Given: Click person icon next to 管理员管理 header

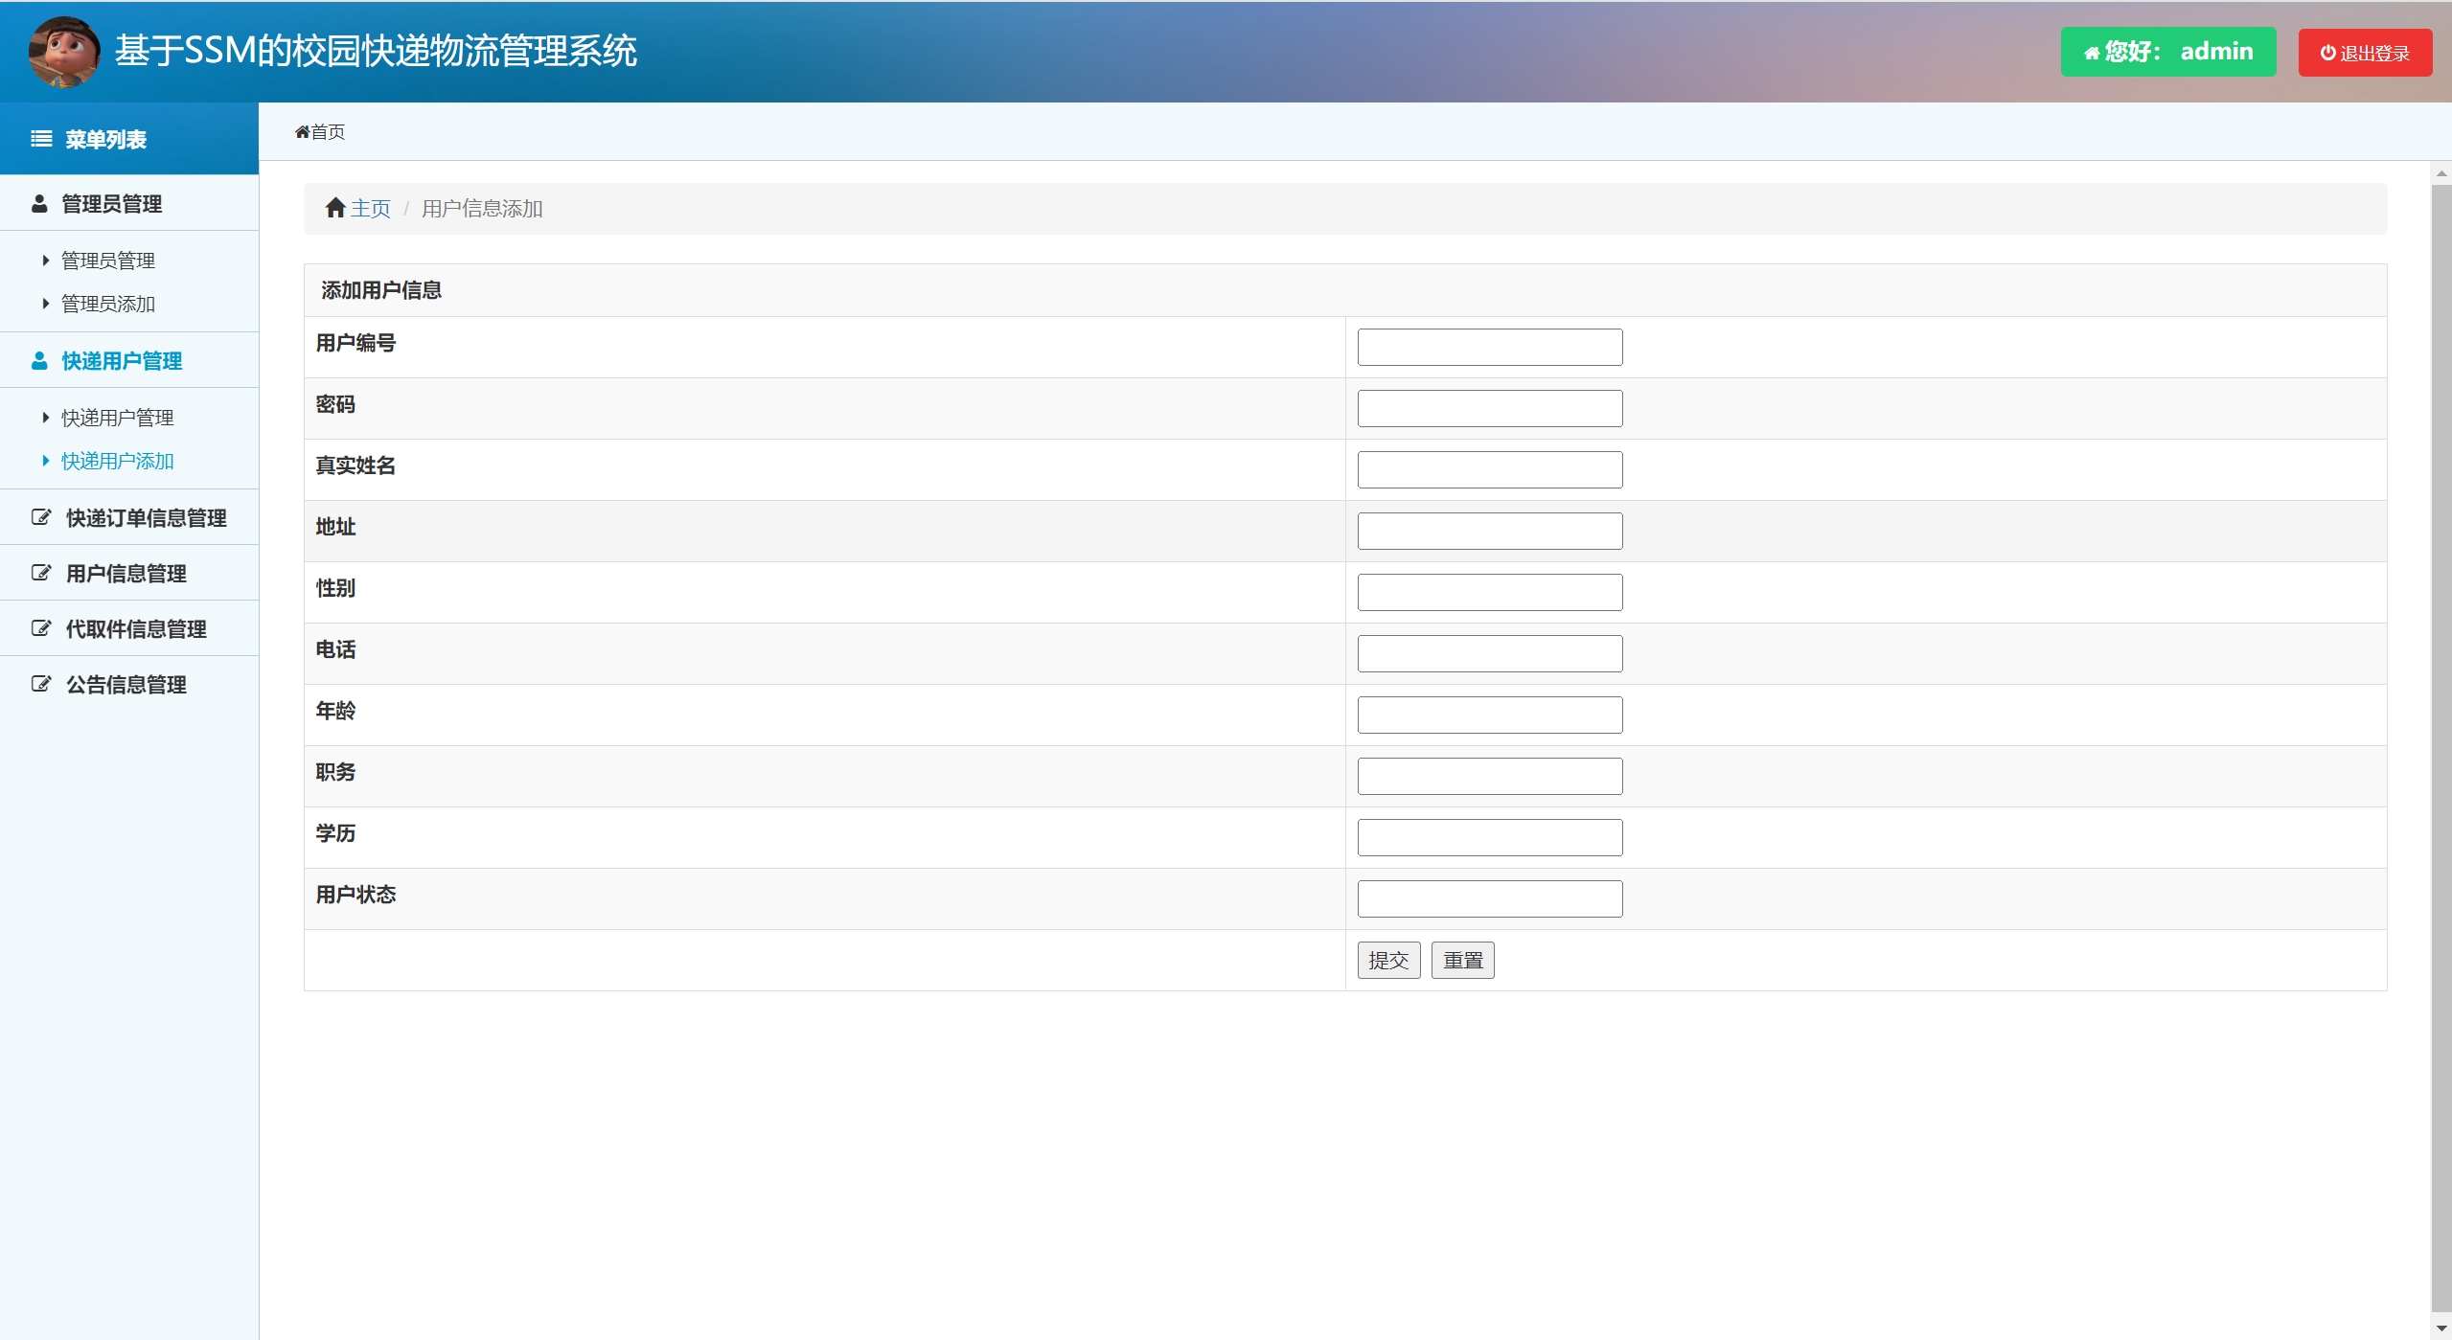Looking at the screenshot, I should coord(39,204).
